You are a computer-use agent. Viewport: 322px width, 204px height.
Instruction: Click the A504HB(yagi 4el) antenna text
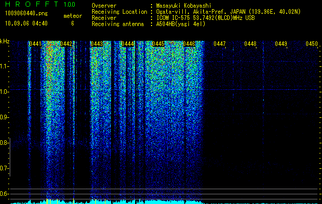181,24
